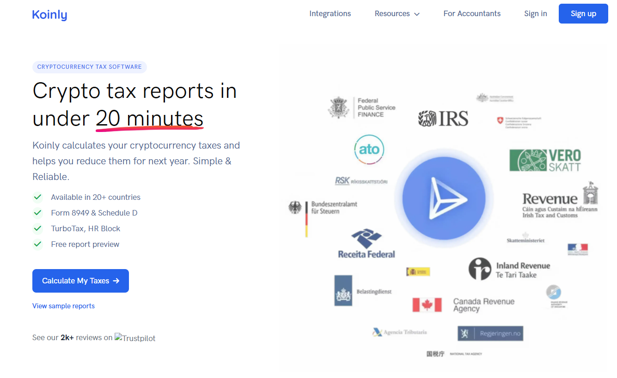Click checkmark beside Free report preview
Image resolution: width=617 pixels, height=378 pixels.
[37, 244]
